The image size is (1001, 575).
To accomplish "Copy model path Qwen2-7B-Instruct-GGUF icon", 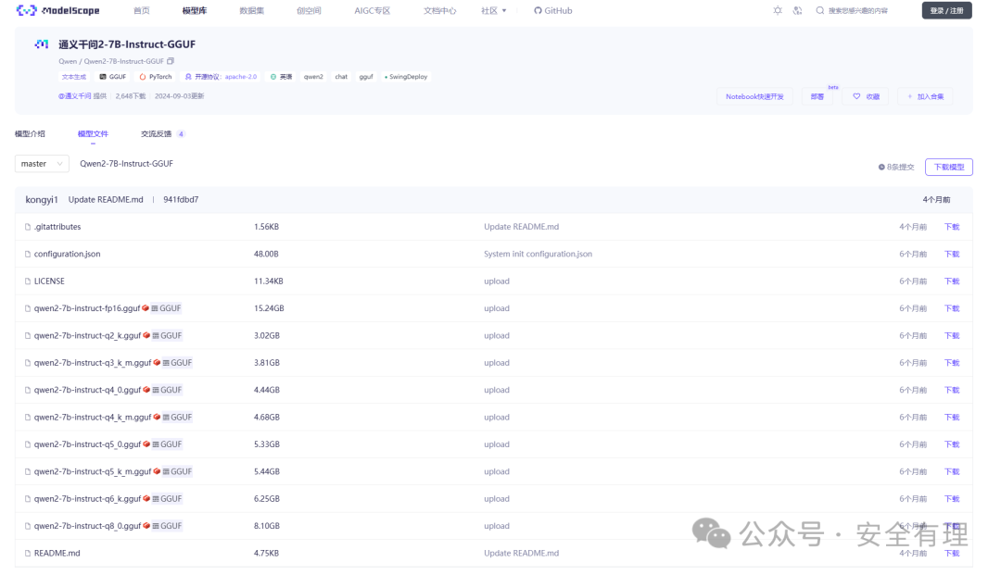I will click(171, 61).
